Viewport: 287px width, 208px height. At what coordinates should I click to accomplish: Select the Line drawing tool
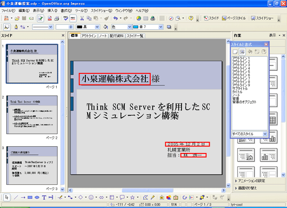pyautogui.click(x=16, y=197)
